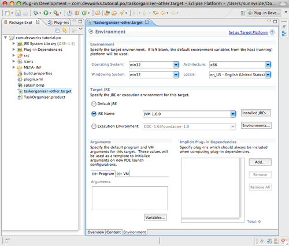
Task: Click the Search flashlight toolbar icon
Action: (x=122, y=13)
